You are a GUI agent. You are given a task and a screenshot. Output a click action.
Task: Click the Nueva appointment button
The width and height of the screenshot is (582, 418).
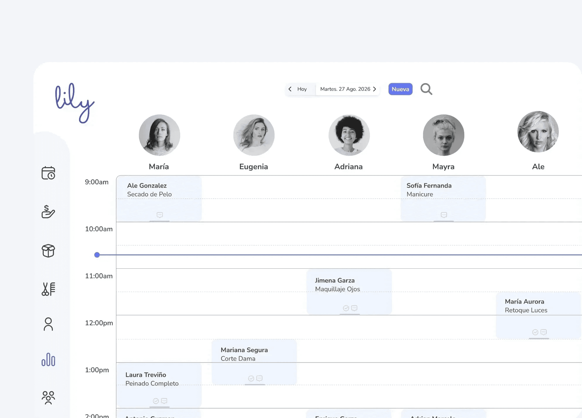[400, 89]
